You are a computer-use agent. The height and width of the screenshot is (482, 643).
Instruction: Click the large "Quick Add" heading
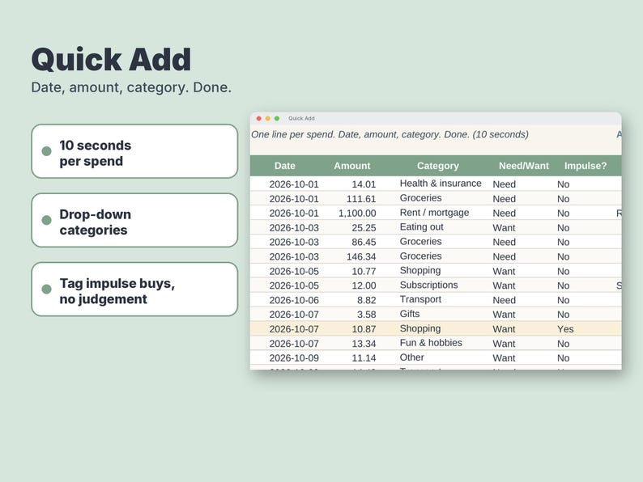[111, 59]
